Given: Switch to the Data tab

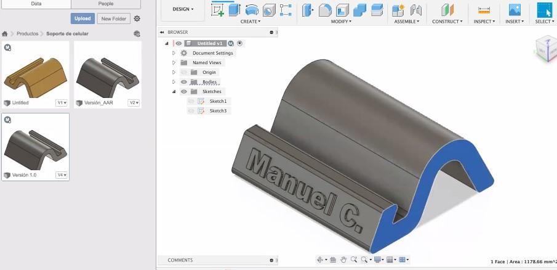Looking at the screenshot, I should [36, 4].
